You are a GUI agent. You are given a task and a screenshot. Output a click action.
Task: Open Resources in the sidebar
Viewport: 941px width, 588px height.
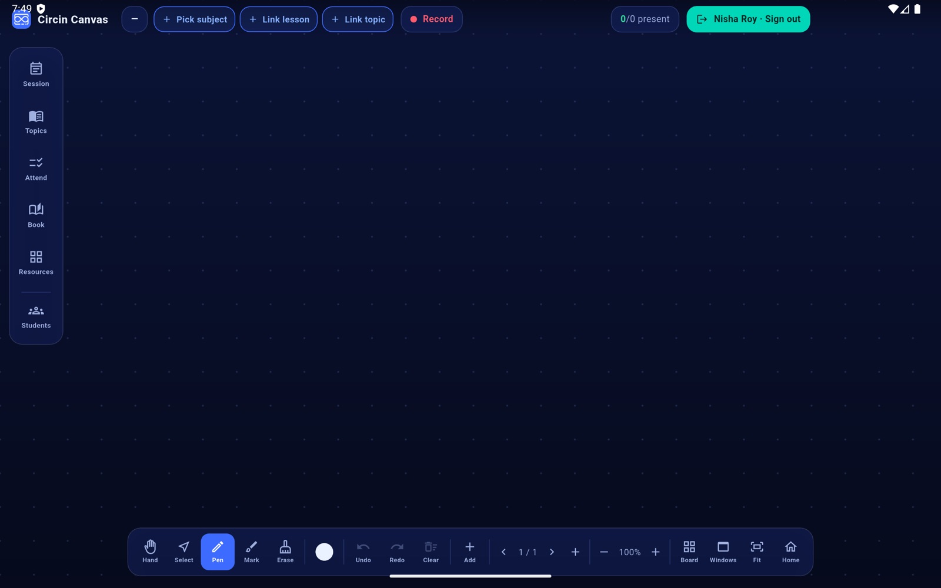(36, 263)
